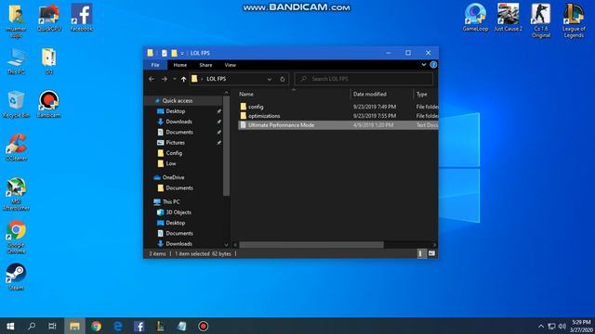The image size is (595, 334).
Task: Click the Windows Start button
Action: coord(10,326)
